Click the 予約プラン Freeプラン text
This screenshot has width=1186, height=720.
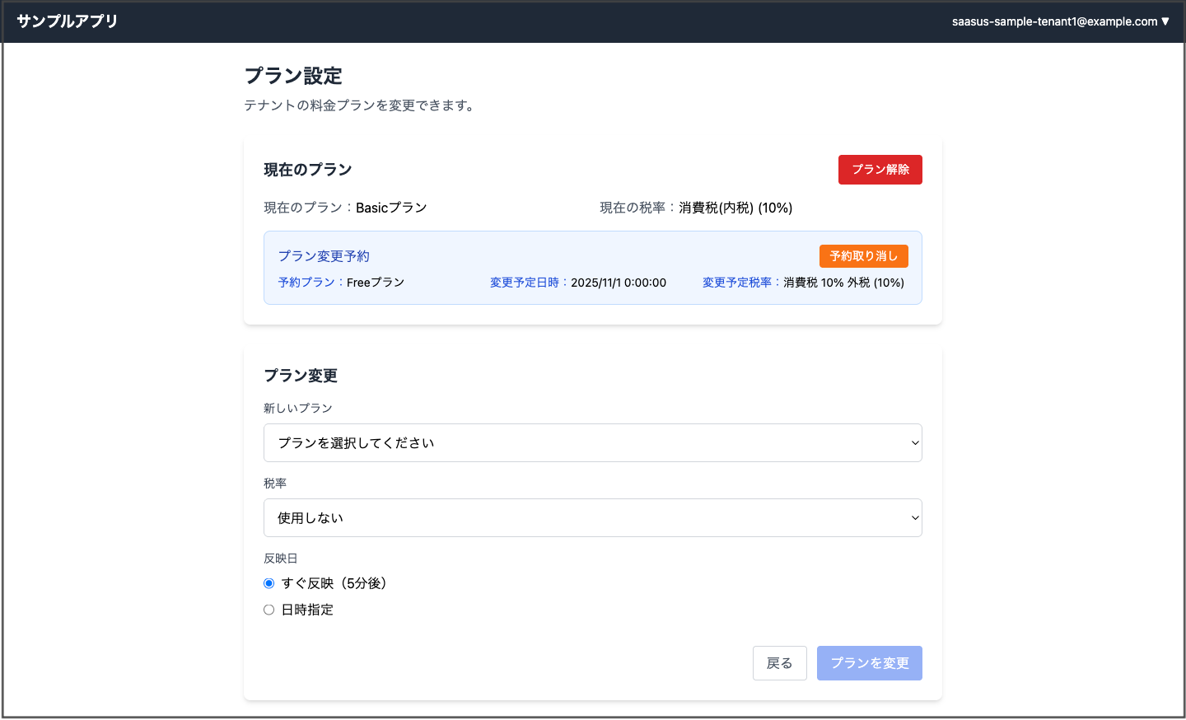pos(375,283)
